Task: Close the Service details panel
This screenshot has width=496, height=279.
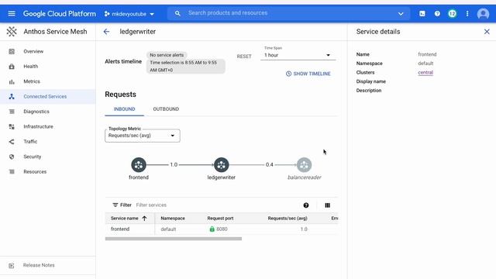Action: (487, 32)
